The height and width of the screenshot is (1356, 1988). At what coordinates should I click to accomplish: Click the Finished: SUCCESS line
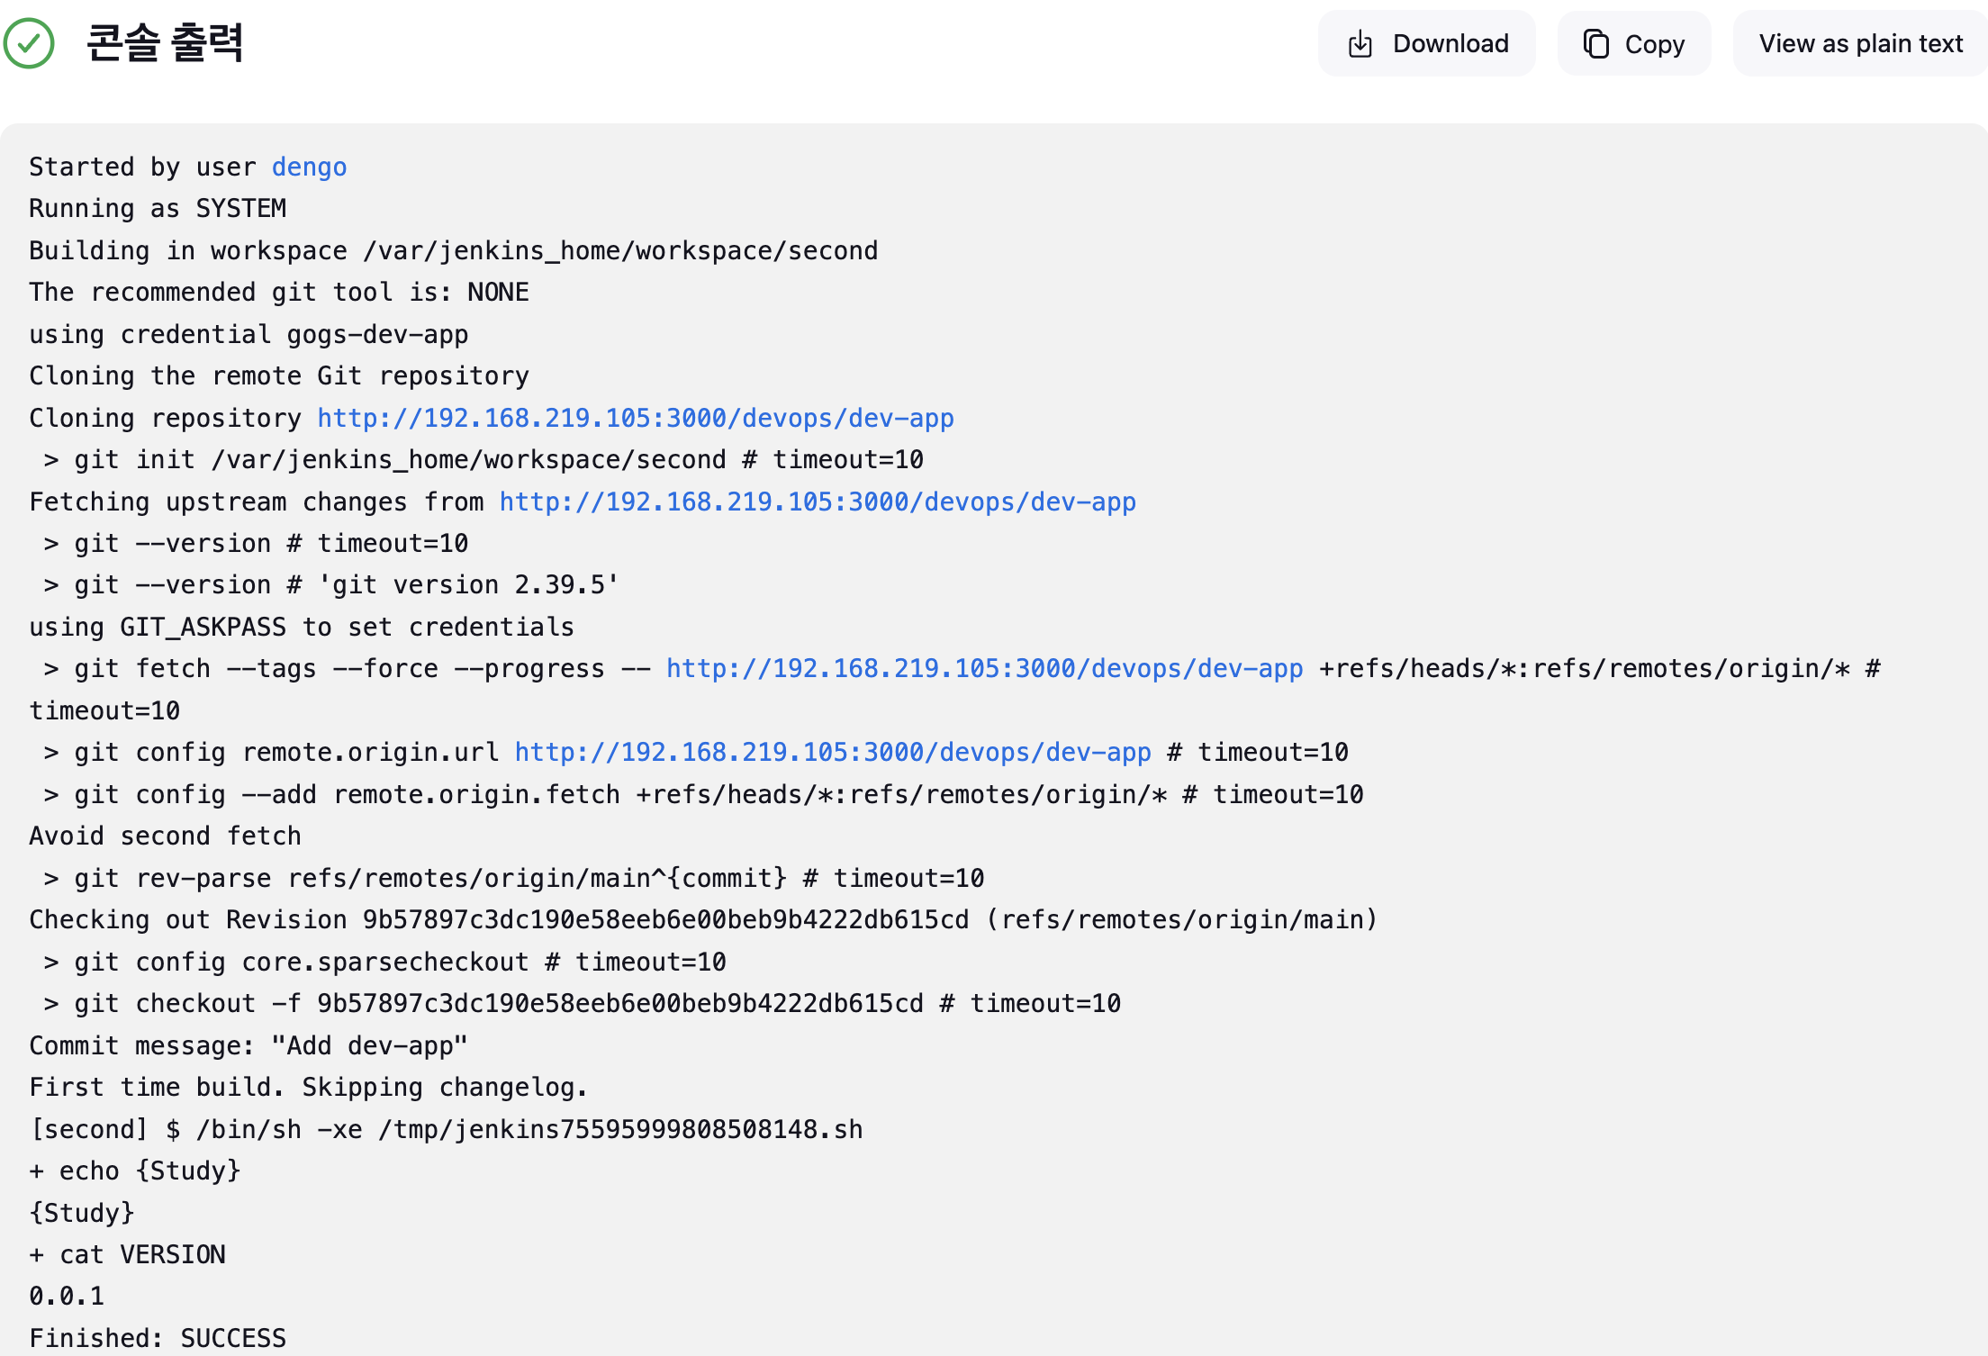[158, 1338]
